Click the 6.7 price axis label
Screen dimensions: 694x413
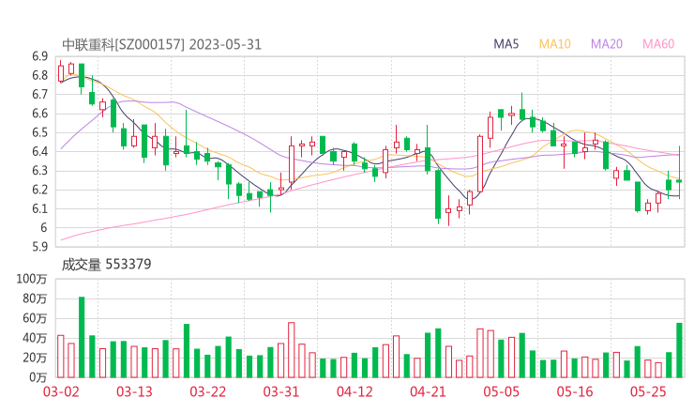tap(39, 95)
